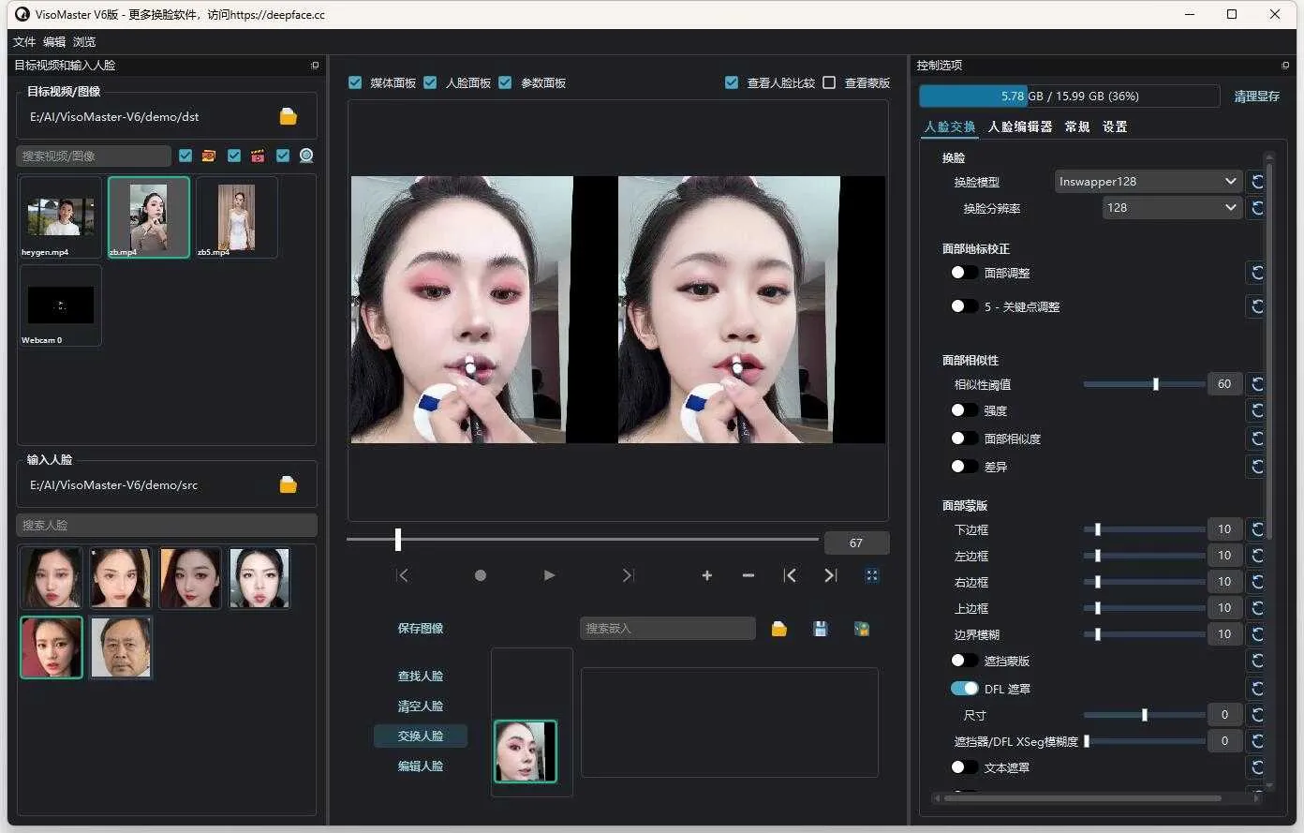
Task: Click the video timeline seek slider
Action: pos(582,540)
